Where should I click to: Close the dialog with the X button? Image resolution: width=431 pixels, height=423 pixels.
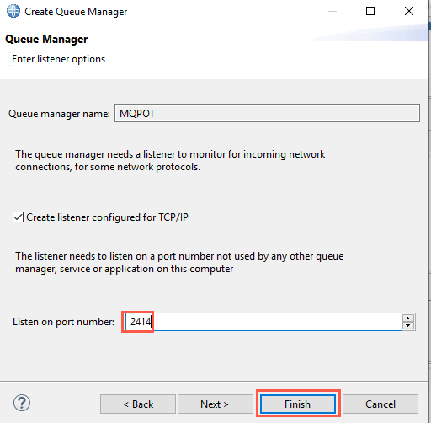(x=409, y=11)
